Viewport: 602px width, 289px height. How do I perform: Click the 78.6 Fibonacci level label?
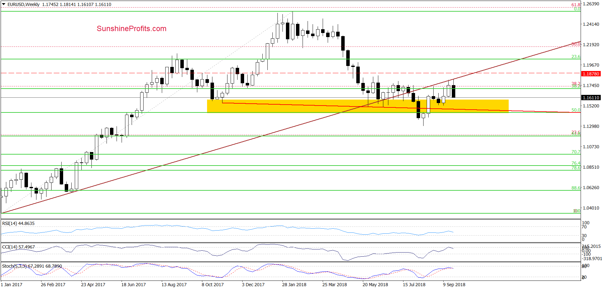[576, 168]
